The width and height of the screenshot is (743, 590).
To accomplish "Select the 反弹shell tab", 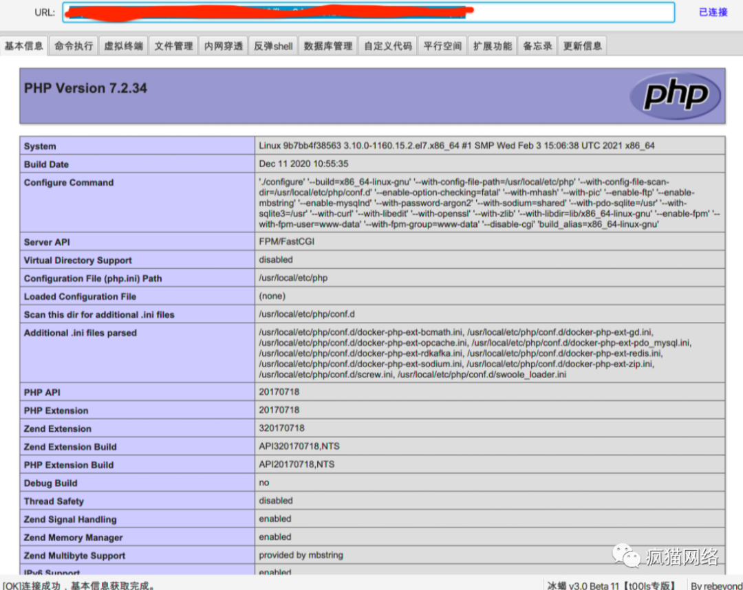I will coord(273,46).
